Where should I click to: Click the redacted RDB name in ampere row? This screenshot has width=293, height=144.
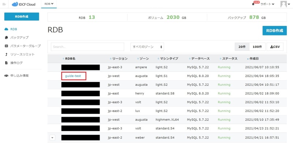pos(81,67)
